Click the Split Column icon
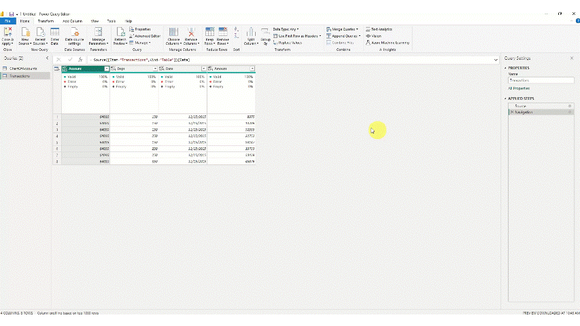 coord(251,34)
